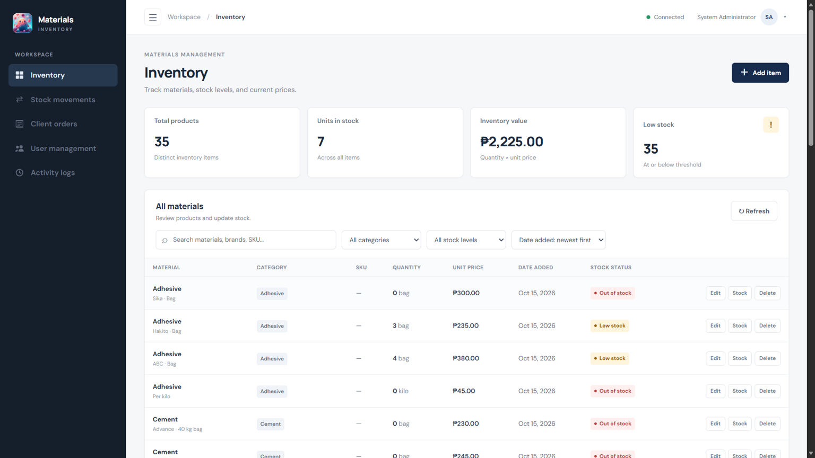815x458 pixels.
Task: Delete the ABC Bag adhesive row
Action: point(767,358)
